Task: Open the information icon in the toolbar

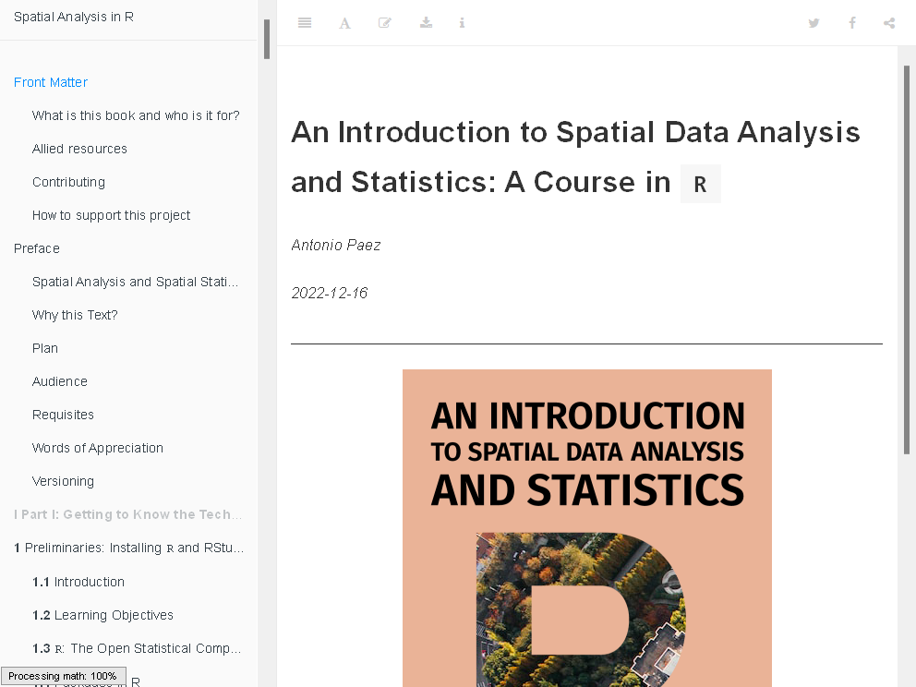Action: pyautogui.click(x=462, y=22)
